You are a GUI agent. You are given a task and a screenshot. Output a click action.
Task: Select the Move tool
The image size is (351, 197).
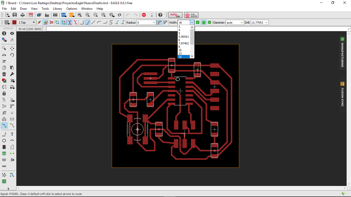click(12, 48)
